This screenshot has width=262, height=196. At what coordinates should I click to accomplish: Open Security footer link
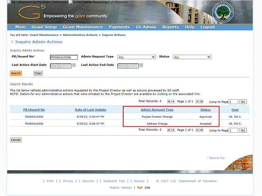pos(88,181)
